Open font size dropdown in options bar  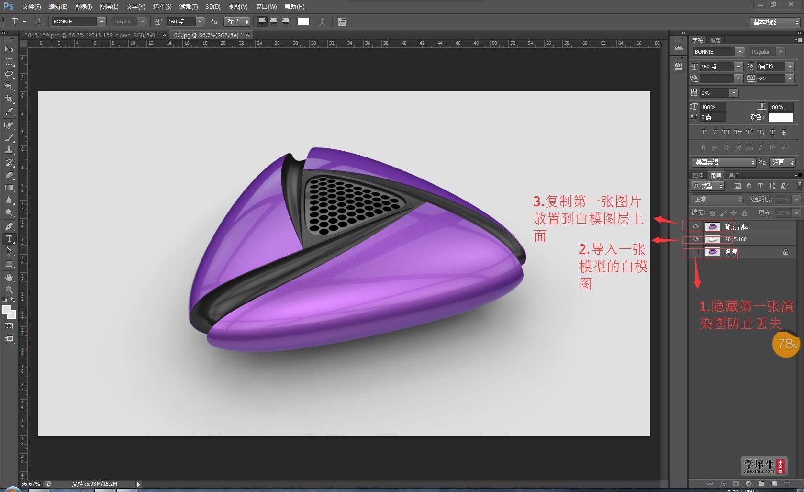200,22
